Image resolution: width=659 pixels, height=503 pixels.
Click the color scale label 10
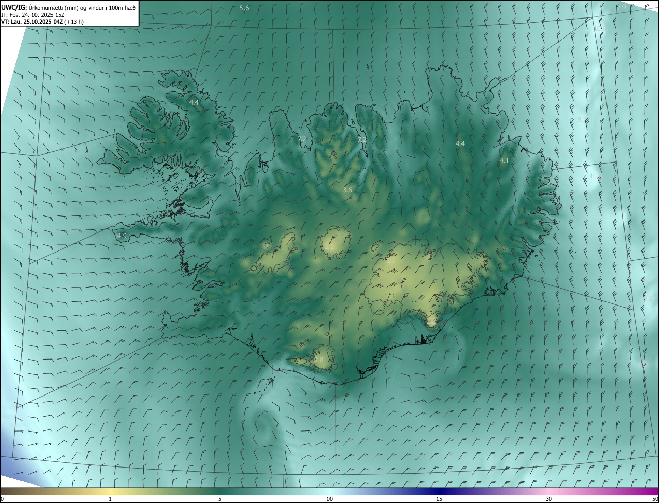coord(329,499)
